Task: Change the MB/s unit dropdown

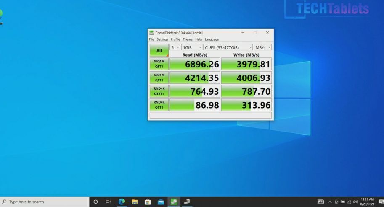Action: pyautogui.click(x=262, y=47)
